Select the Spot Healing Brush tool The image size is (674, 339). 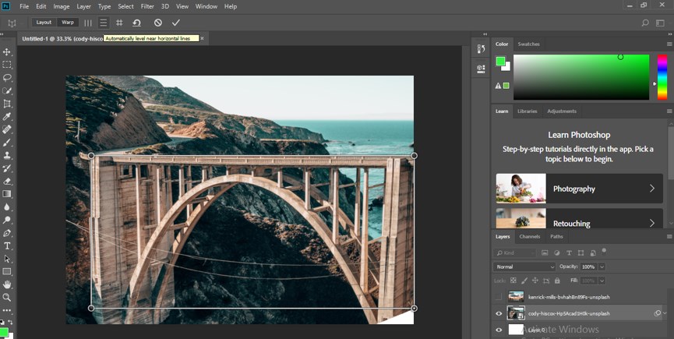tap(7, 129)
